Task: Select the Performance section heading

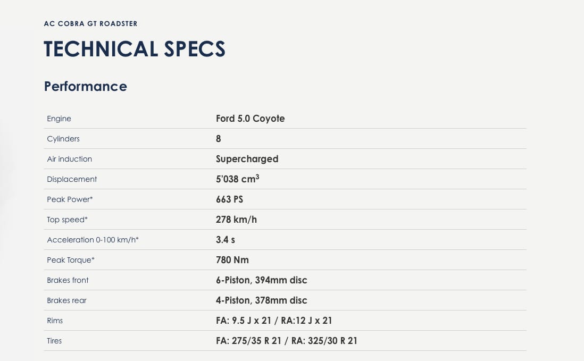Action: [x=86, y=86]
